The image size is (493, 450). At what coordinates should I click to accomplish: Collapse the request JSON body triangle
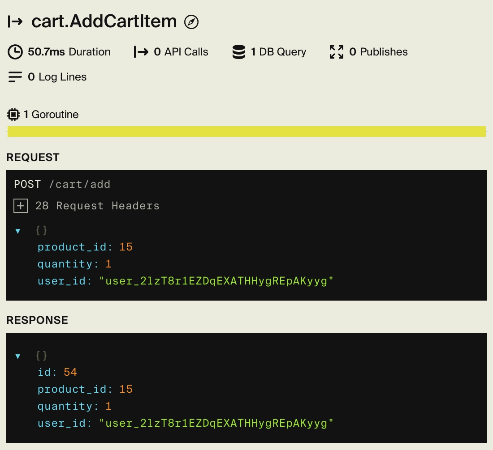(x=18, y=231)
